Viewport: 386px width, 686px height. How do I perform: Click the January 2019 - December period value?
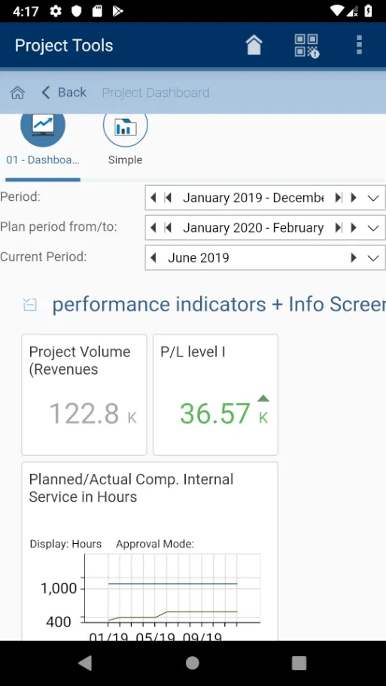click(254, 198)
